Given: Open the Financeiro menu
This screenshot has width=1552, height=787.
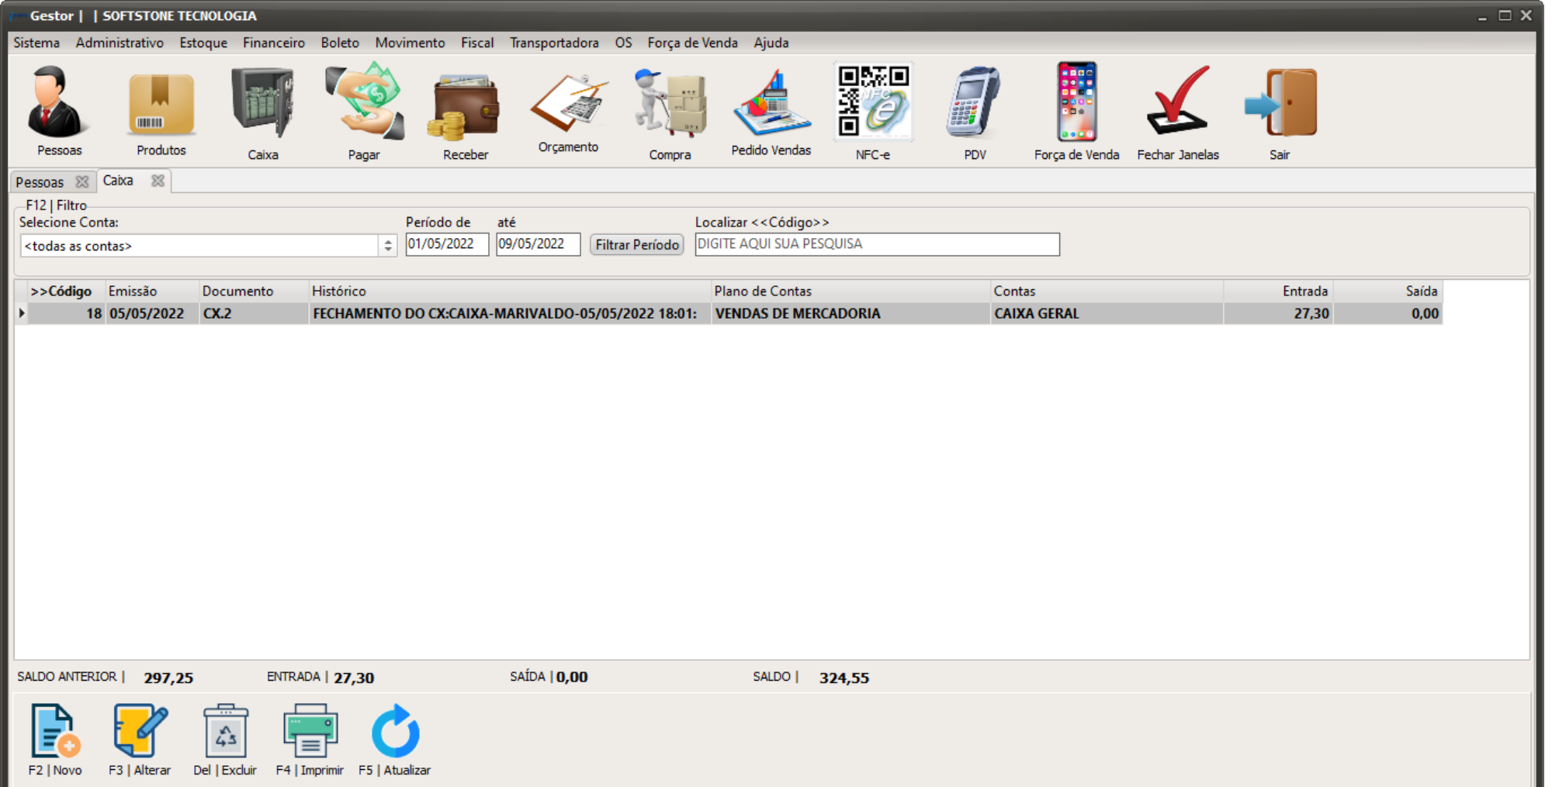Looking at the screenshot, I should 273,43.
